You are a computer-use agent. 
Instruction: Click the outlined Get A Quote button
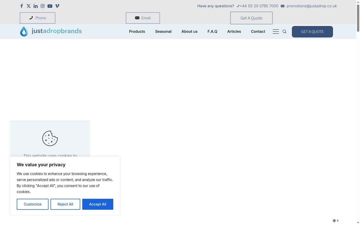pos(251,18)
